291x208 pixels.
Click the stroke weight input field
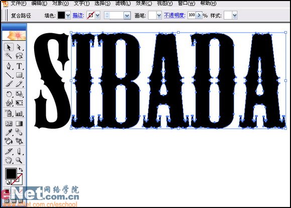tap(116, 15)
